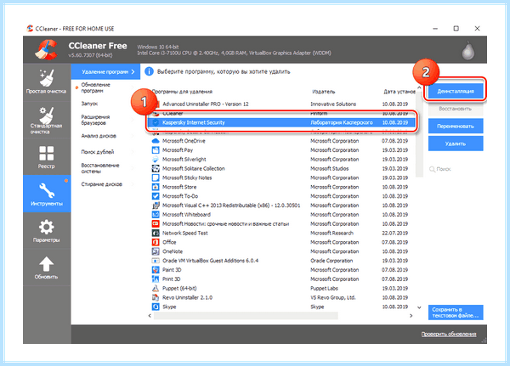The height and width of the screenshot is (366, 510).
Task: Click Microsoft Whiteboard icon
Action: [x=156, y=215]
